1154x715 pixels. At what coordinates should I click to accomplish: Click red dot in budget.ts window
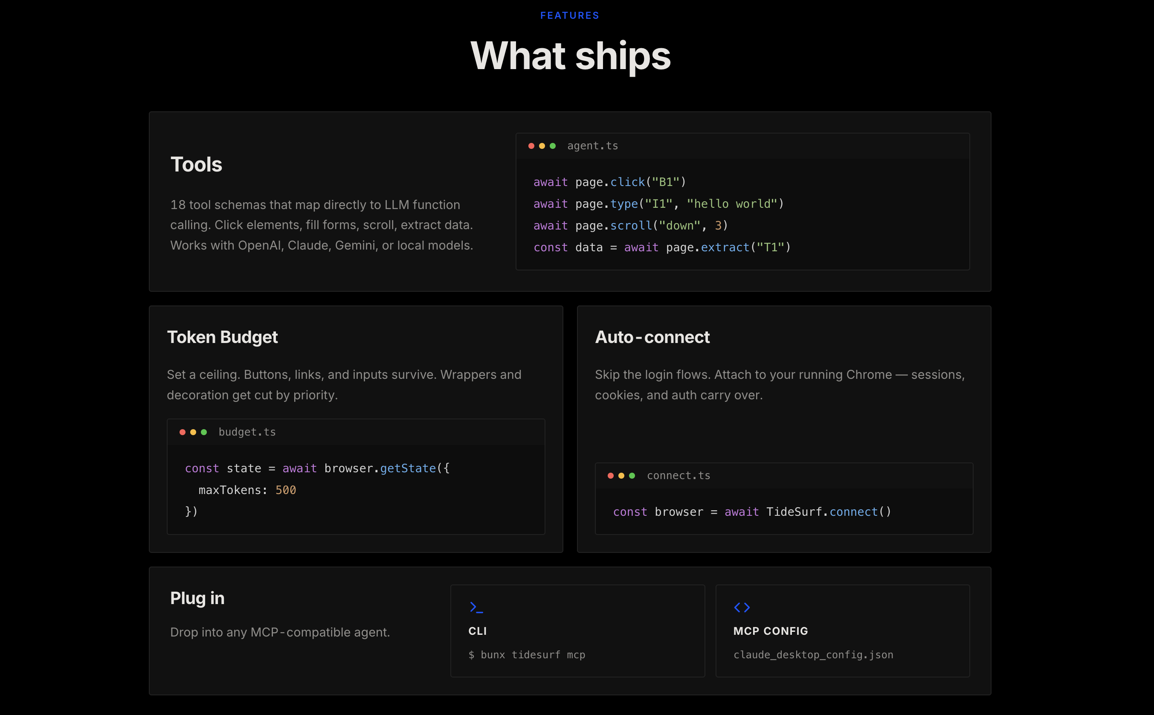(x=183, y=432)
